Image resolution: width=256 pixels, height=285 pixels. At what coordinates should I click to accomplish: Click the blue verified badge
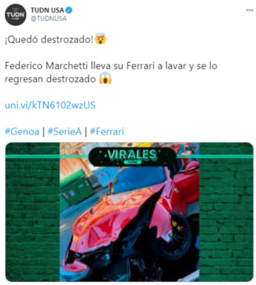pos(69,10)
